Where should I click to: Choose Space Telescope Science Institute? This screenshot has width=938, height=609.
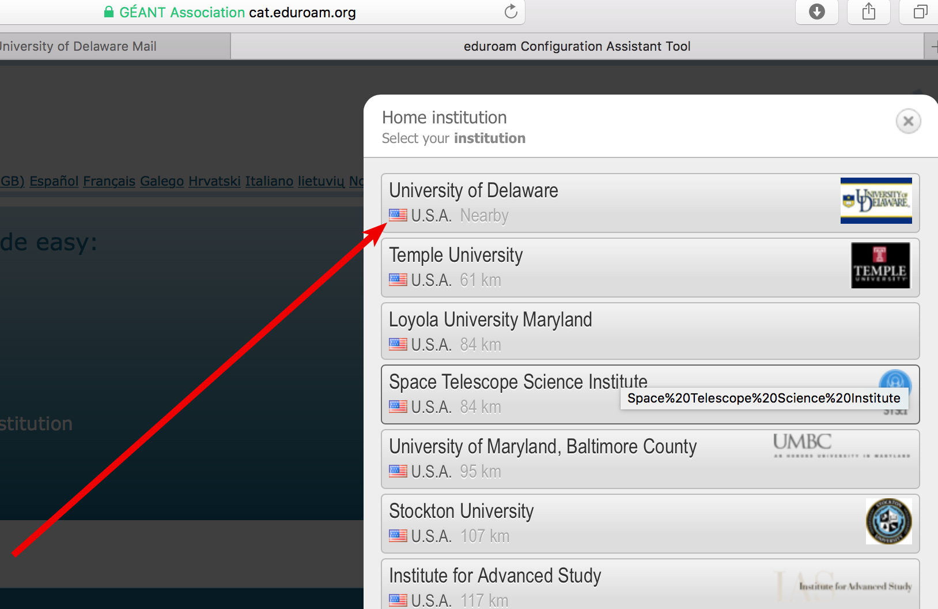click(x=650, y=394)
